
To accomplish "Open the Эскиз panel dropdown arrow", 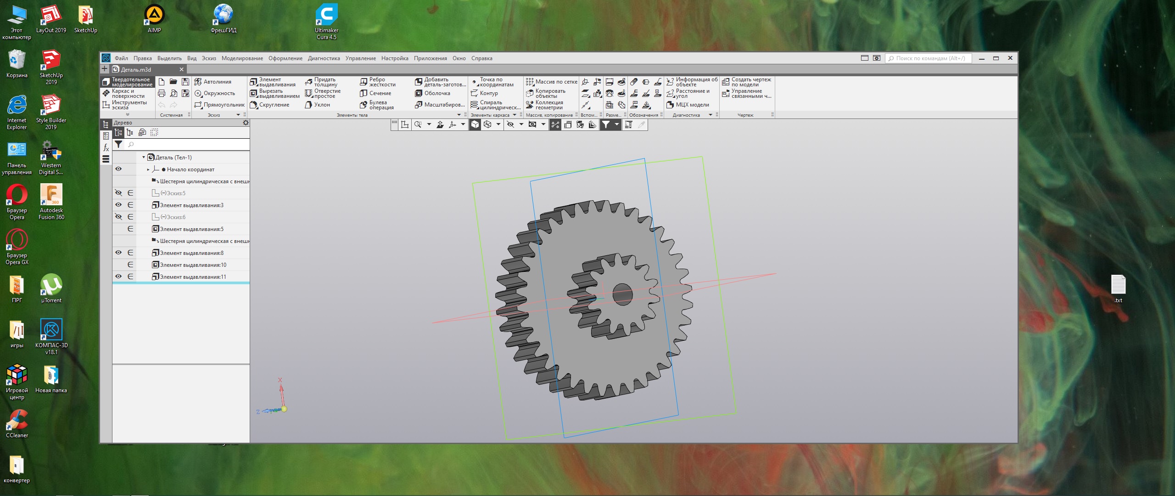I will pos(238,115).
